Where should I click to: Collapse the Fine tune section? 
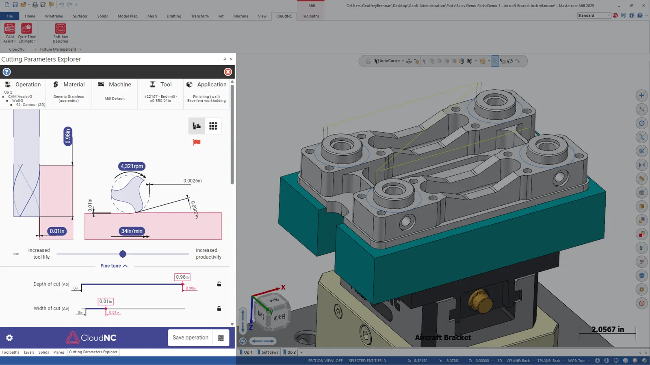(114, 266)
